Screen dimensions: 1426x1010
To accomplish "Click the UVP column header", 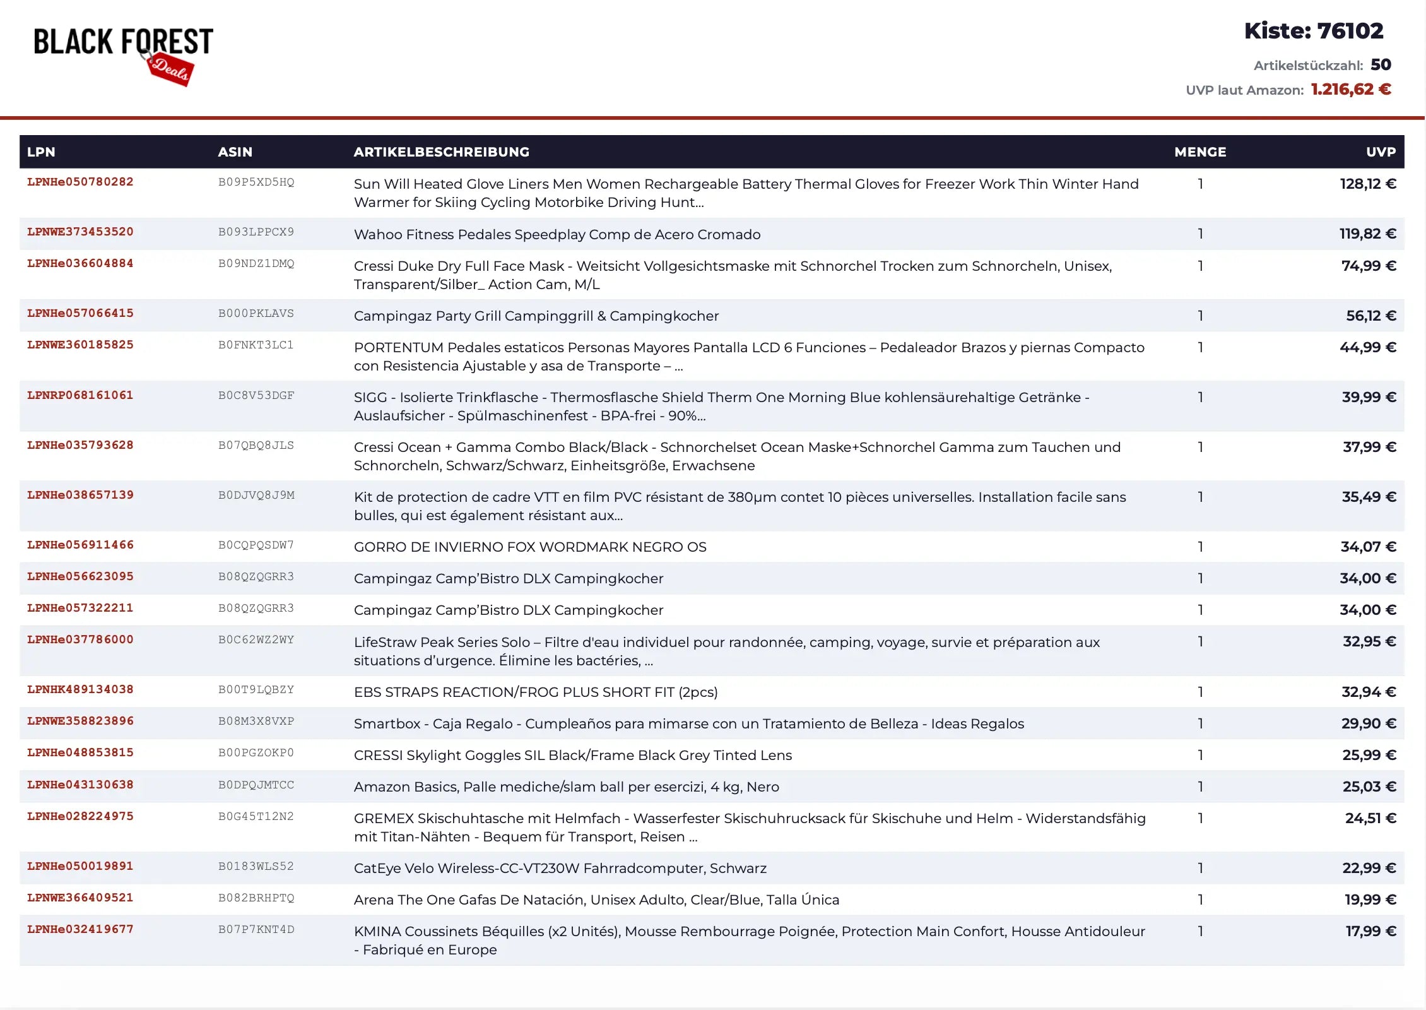I will tap(1381, 152).
